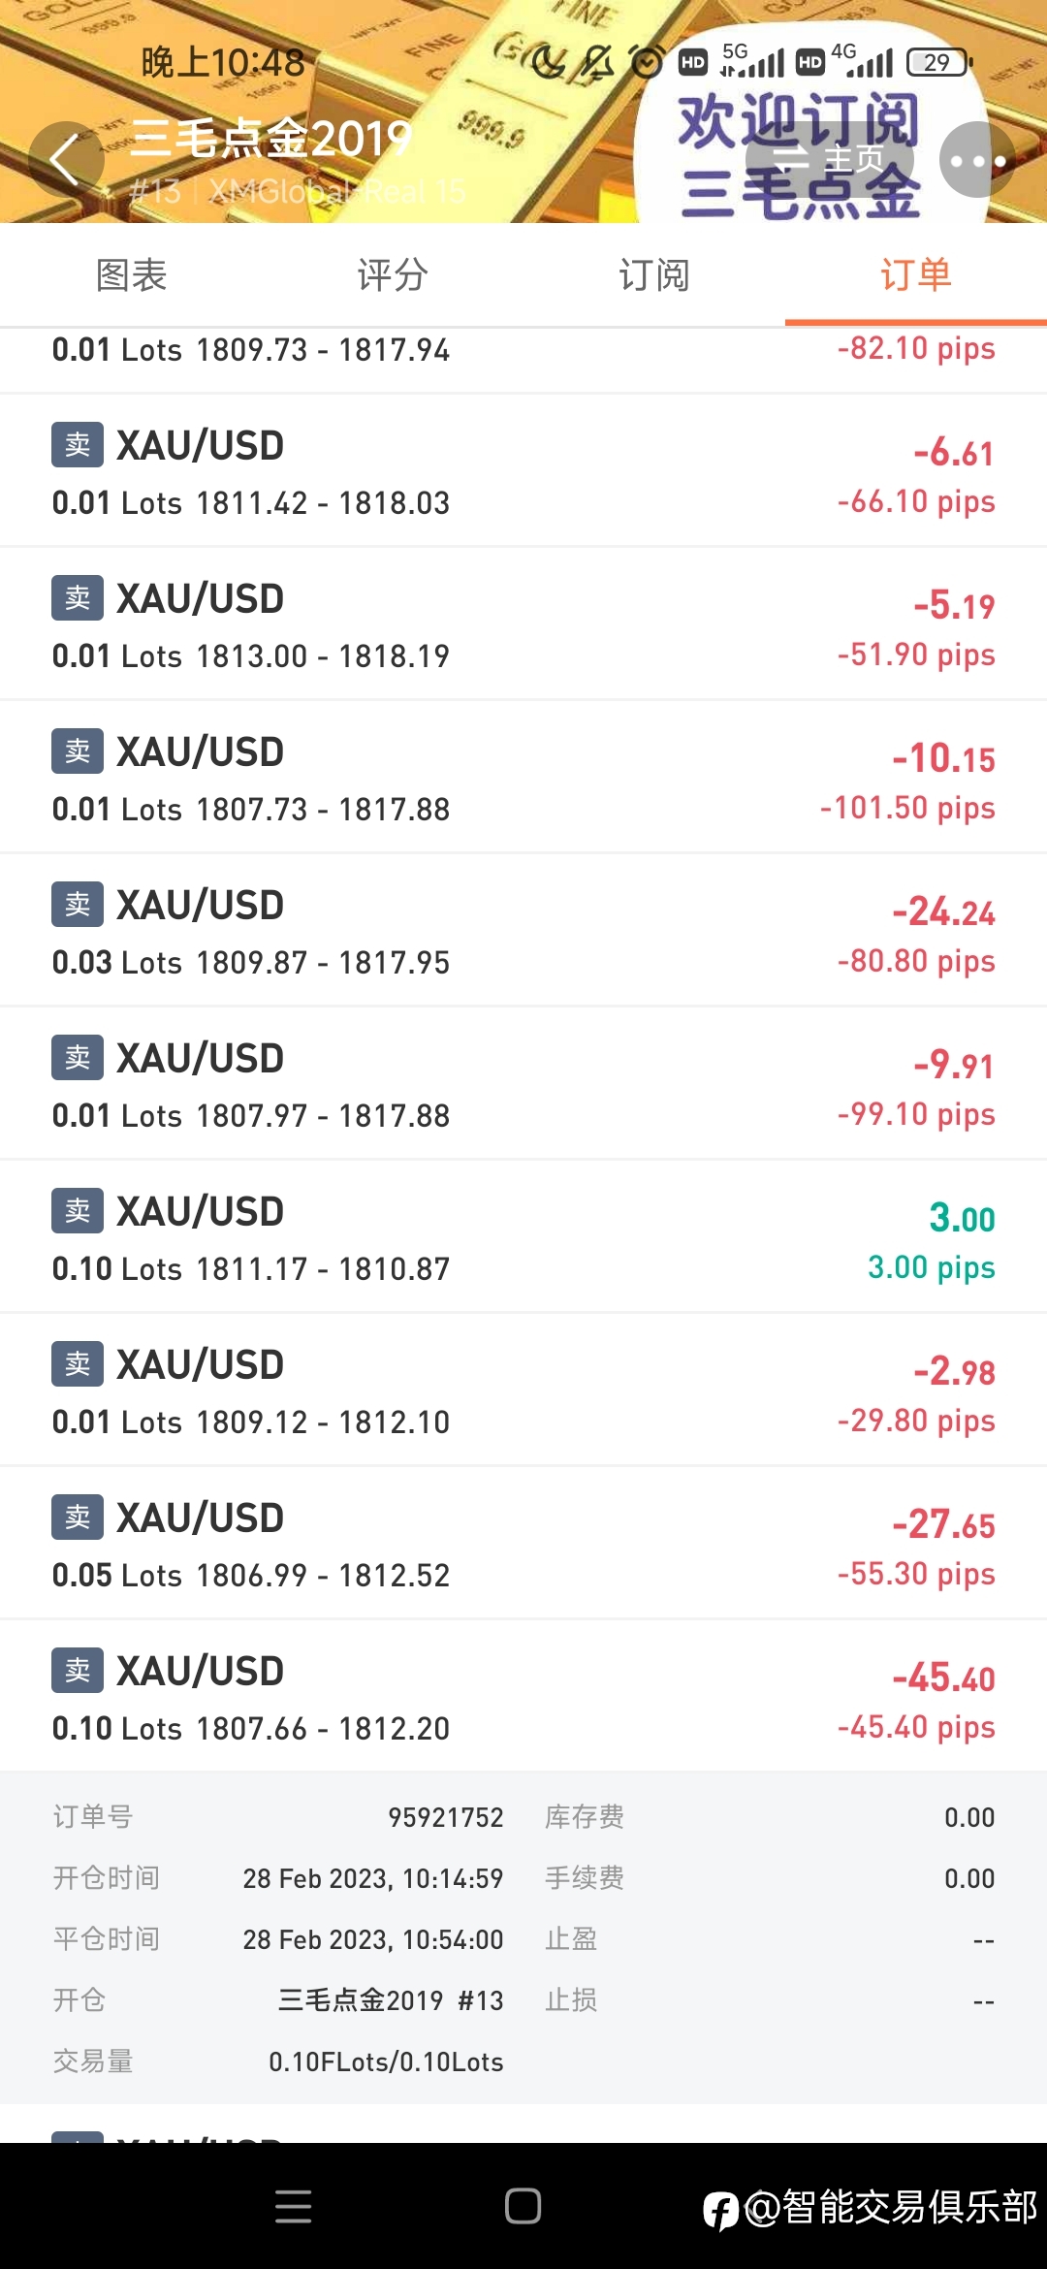Tap the Android recent apps menu icon

[x=294, y=2206]
